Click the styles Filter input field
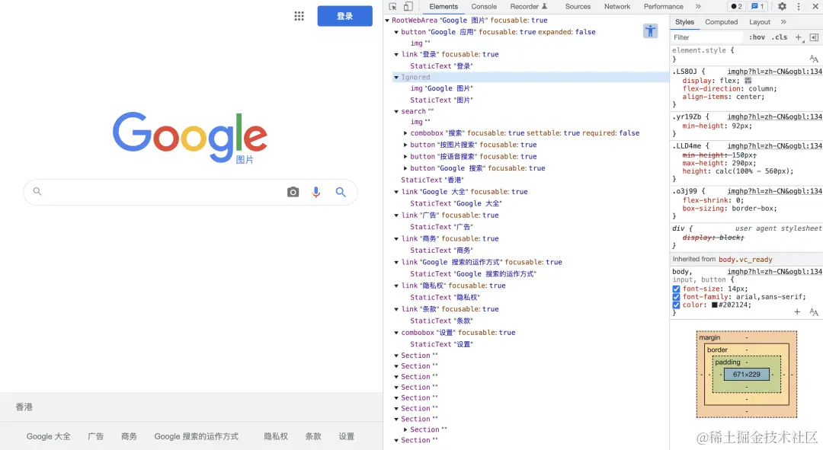This screenshot has width=823, height=450. click(707, 37)
